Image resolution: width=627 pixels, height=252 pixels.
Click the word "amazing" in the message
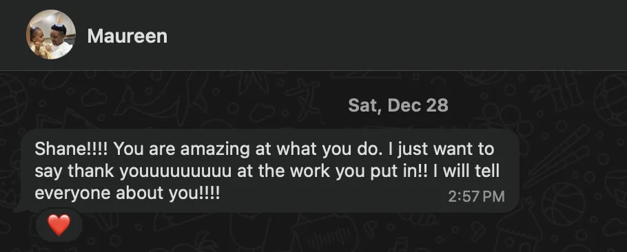tap(215, 150)
